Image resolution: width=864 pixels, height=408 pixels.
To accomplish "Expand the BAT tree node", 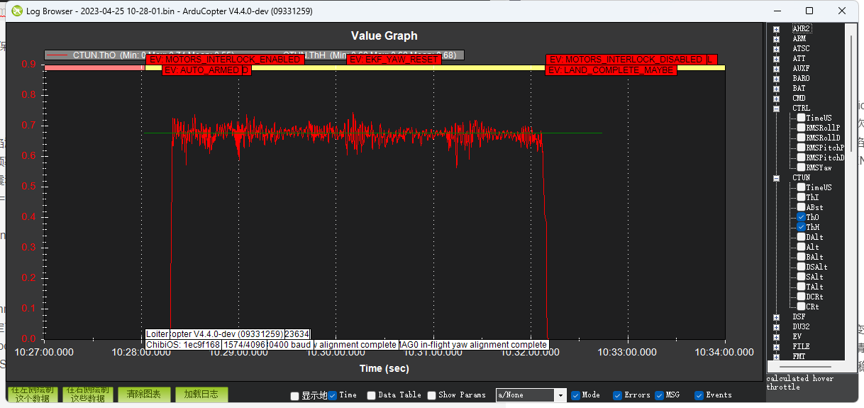I will pos(777,89).
